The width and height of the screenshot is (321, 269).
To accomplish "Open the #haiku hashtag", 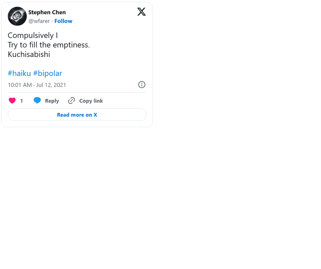I will click(x=19, y=73).
